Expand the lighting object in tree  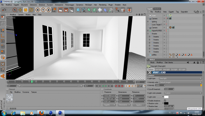point(148,21)
